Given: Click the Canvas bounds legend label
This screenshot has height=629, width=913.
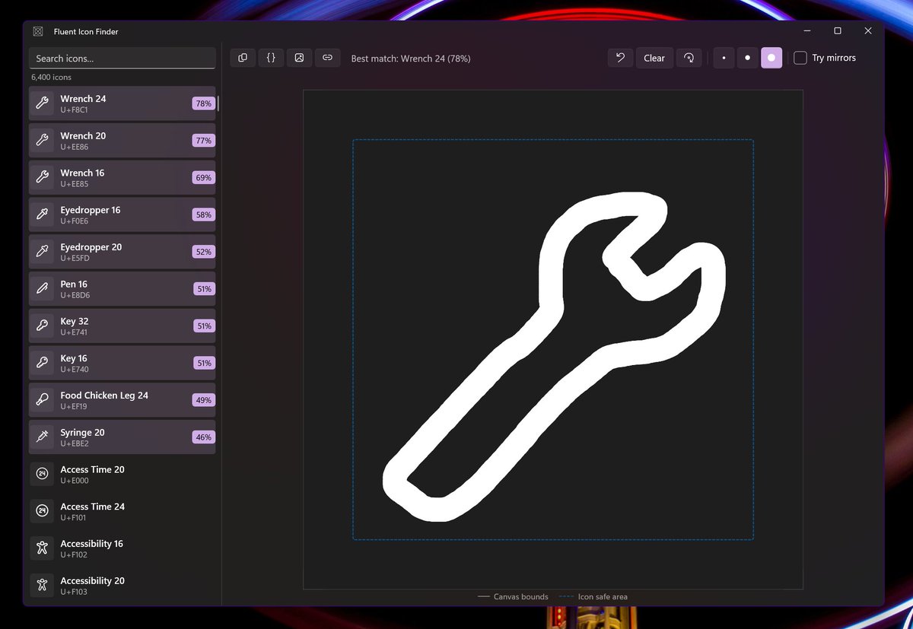Looking at the screenshot, I should point(520,597).
